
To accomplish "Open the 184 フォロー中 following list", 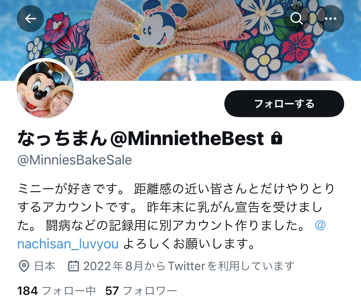I will point(57,291).
